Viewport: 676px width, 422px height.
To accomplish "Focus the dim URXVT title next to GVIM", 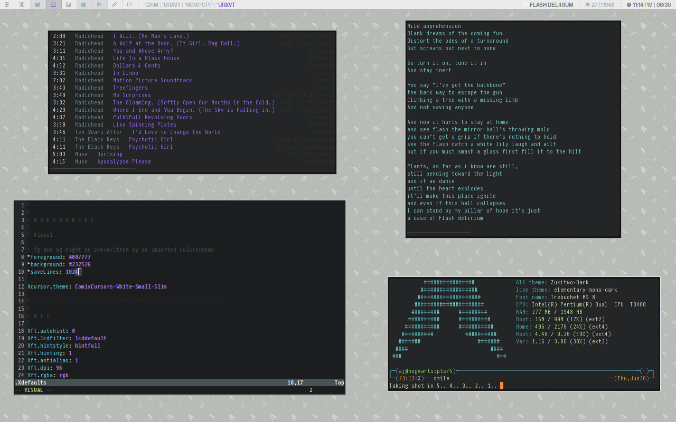I will 172,5.
